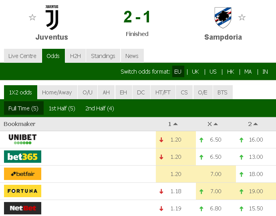Open the bet365 bookmaker logo
This screenshot has height=216, width=276.
[22, 156]
